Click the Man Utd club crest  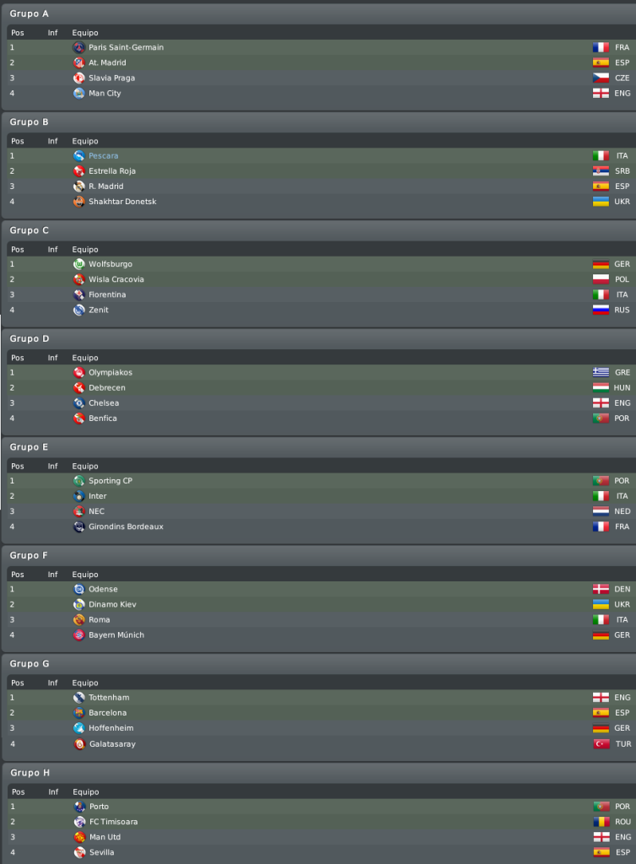79,837
